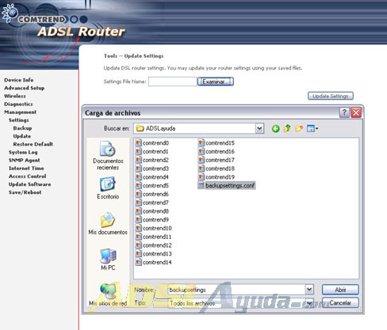Open SNMP Agent page
The height and width of the screenshot is (330, 387).
pyautogui.click(x=25, y=160)
